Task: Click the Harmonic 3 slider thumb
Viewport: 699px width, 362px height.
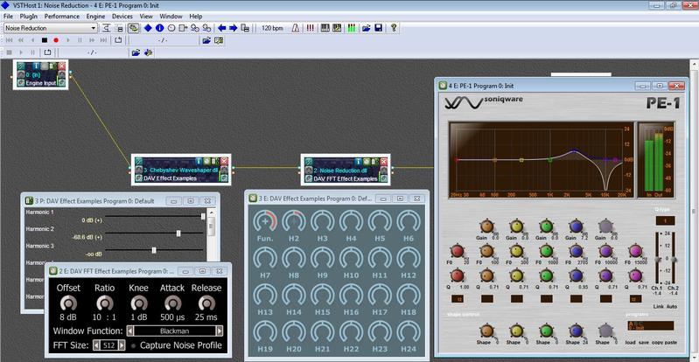Action: pyautogui.click(x=154, y=250)
